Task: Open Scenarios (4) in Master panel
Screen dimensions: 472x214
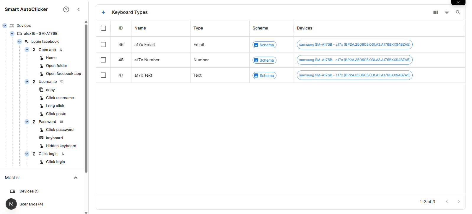Action: pyautogui.click(x=31, y=204)
